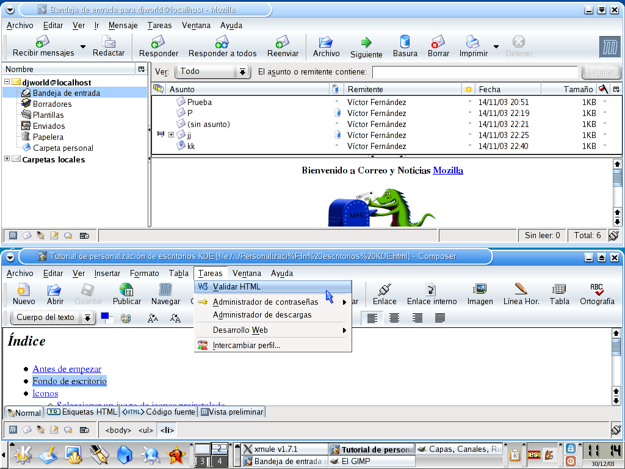Click the Archivo file icon in mail toolbar
Image resolution: width=625 pixels, height=469 pixels.
coord(326,46)
